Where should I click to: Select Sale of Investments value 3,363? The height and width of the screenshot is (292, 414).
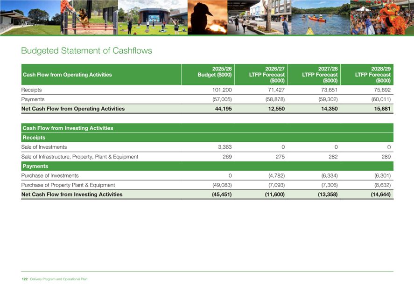(225, 147)
